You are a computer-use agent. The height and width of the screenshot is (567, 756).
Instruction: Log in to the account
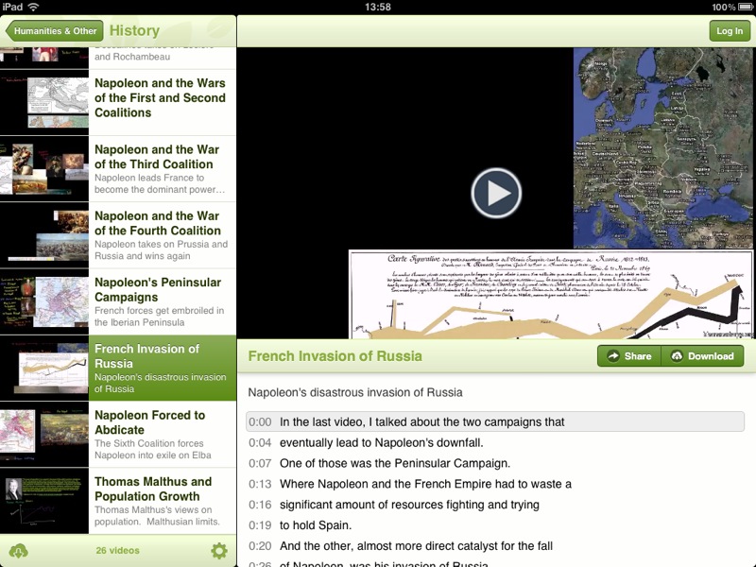coord(730,31)
